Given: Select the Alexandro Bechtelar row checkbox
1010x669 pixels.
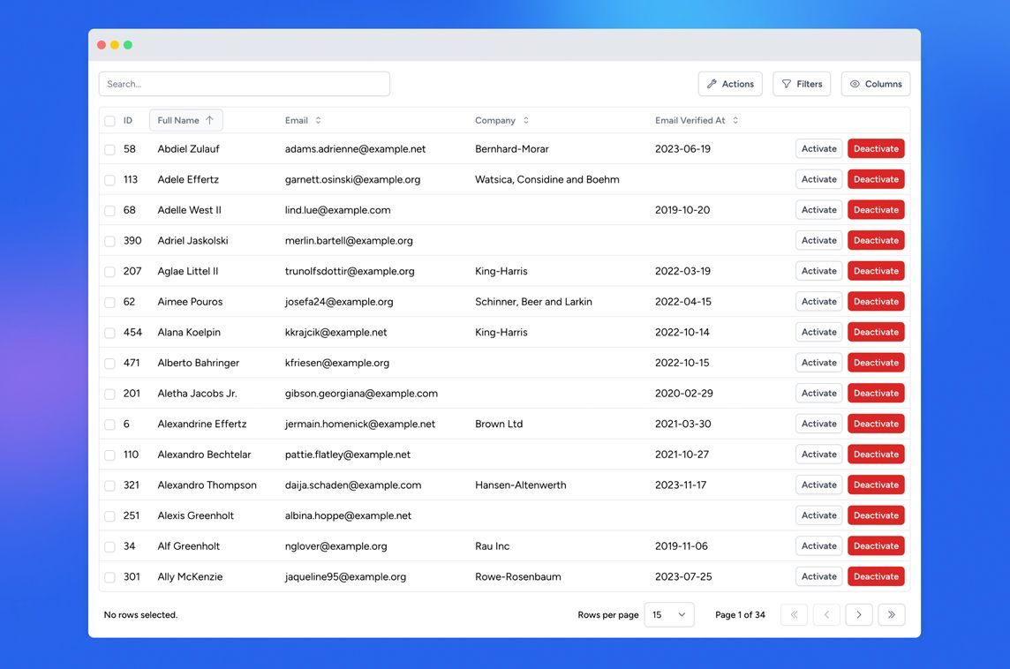Looking at the screenshot, I should (109, 455).
